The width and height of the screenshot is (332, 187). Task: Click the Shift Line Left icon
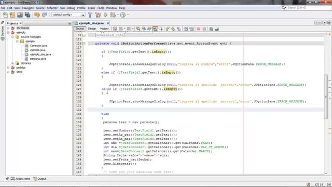coord(186,29)
